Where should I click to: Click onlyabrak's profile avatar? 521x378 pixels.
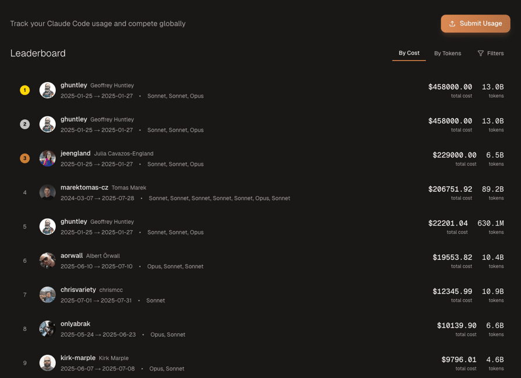[x=48, y=329]
